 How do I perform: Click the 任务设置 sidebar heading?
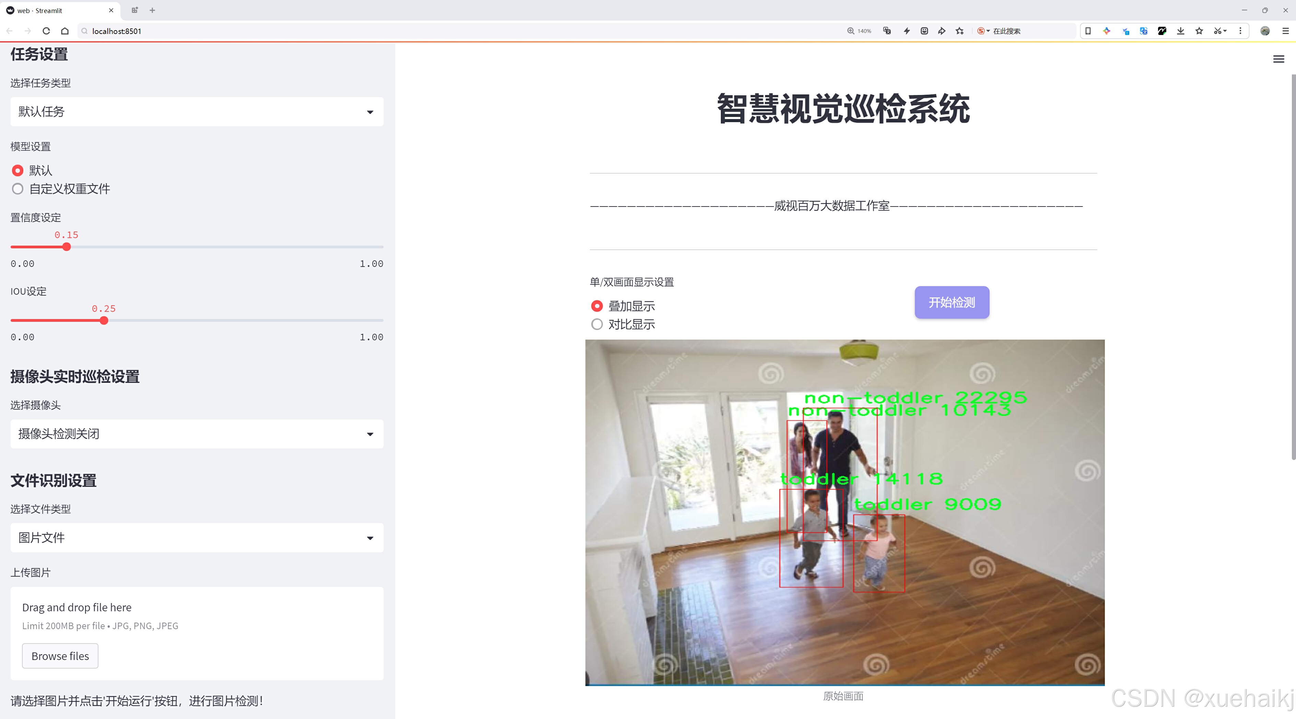[x=39, y=54]
